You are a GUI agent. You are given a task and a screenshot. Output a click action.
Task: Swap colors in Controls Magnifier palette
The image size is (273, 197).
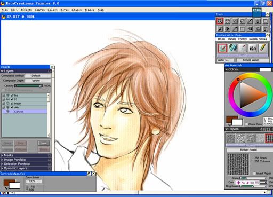(x=6, y=188)
